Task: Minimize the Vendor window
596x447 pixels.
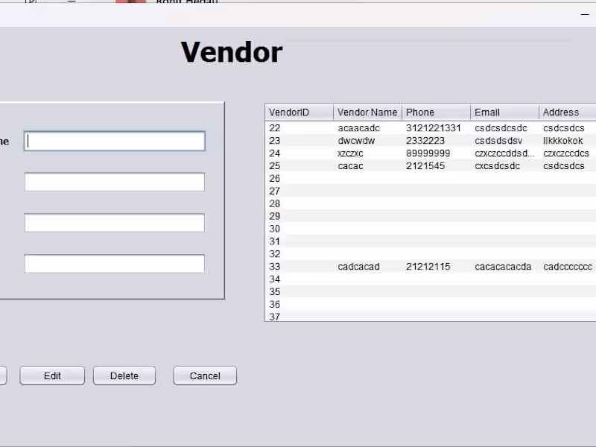Action: click(x=585, y=14)
